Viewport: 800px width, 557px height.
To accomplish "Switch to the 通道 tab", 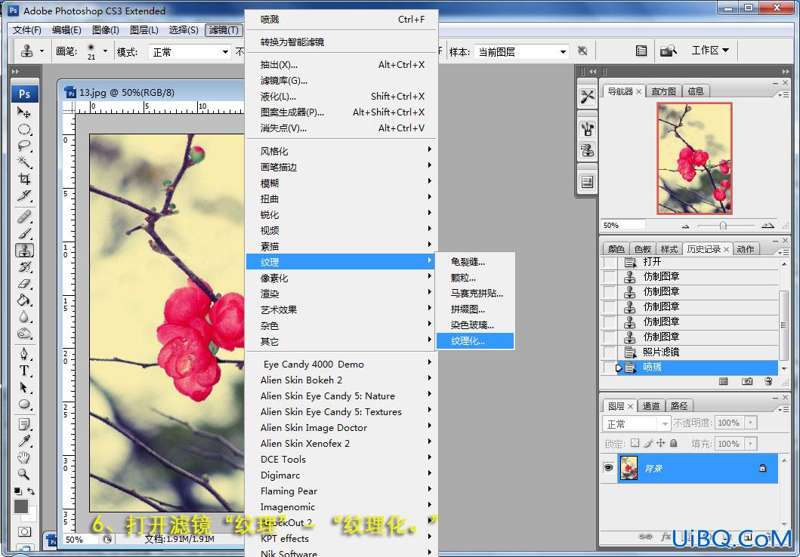I will (x=651, y=405).
